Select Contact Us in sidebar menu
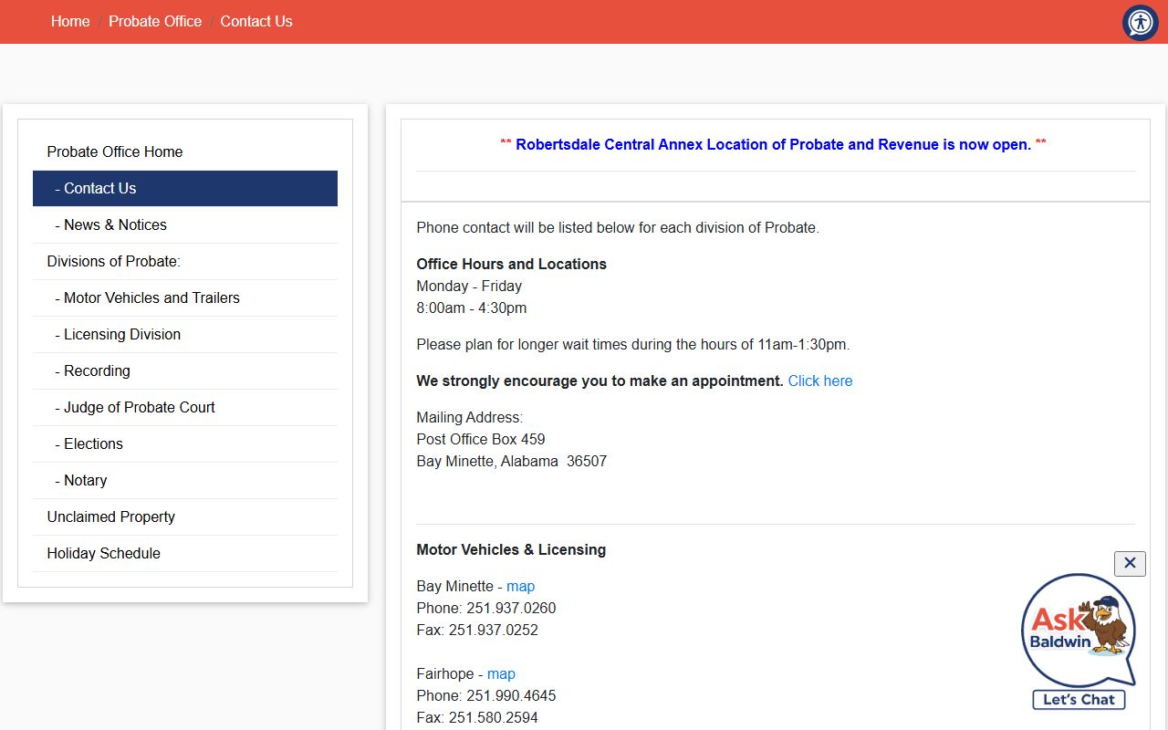Screen dimensions: 1168x730 click(185, 188)
